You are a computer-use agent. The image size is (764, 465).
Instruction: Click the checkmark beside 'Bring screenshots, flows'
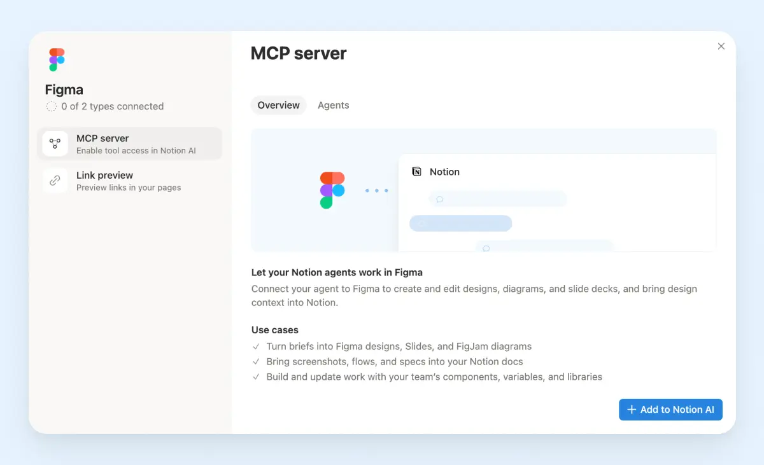click(x=256, y=362)
